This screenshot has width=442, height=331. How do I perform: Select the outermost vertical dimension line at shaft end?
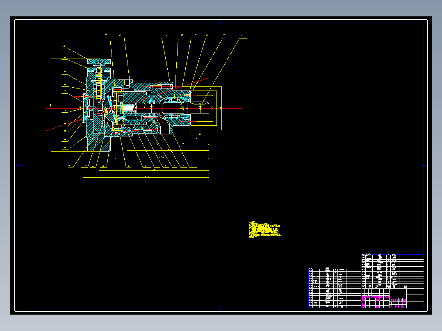click(x=221, y=108)
